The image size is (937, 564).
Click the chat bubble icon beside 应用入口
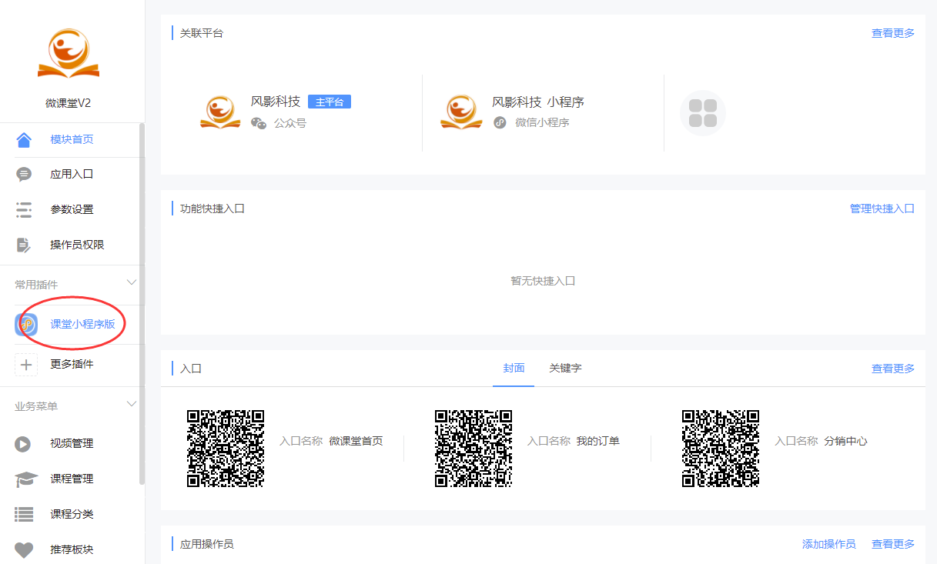(24, 175)
